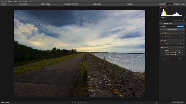This screenshot has width=186, height=104.
Task: Click the import/open image toolbar button
Action: (x=3, y=4)
